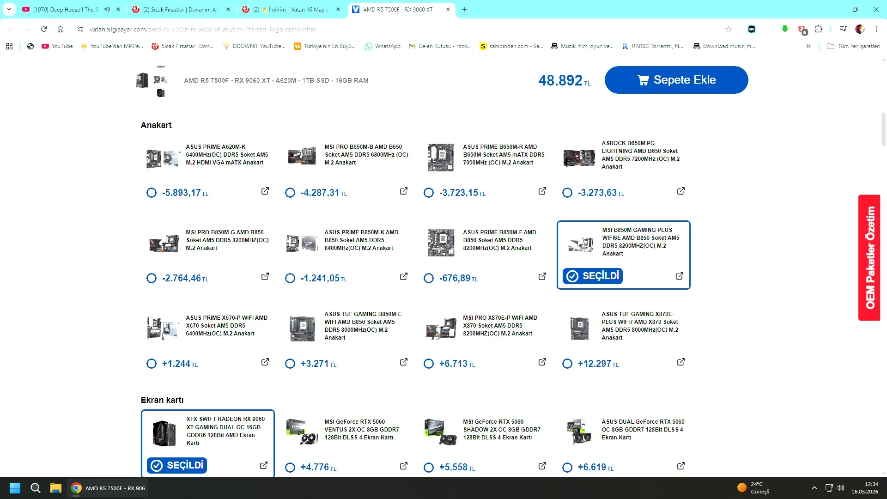Image resolution: width=887 pixels, height=499 pixels.
Task: Open the Chrome profile avatar
Action: [x=860, y=29]
